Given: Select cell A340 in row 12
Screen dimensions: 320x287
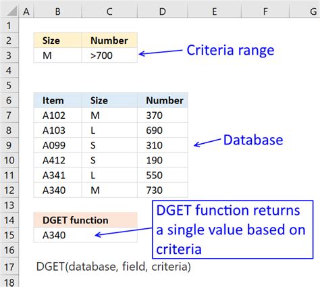Looking at the screenshot, I should [58, 190].
